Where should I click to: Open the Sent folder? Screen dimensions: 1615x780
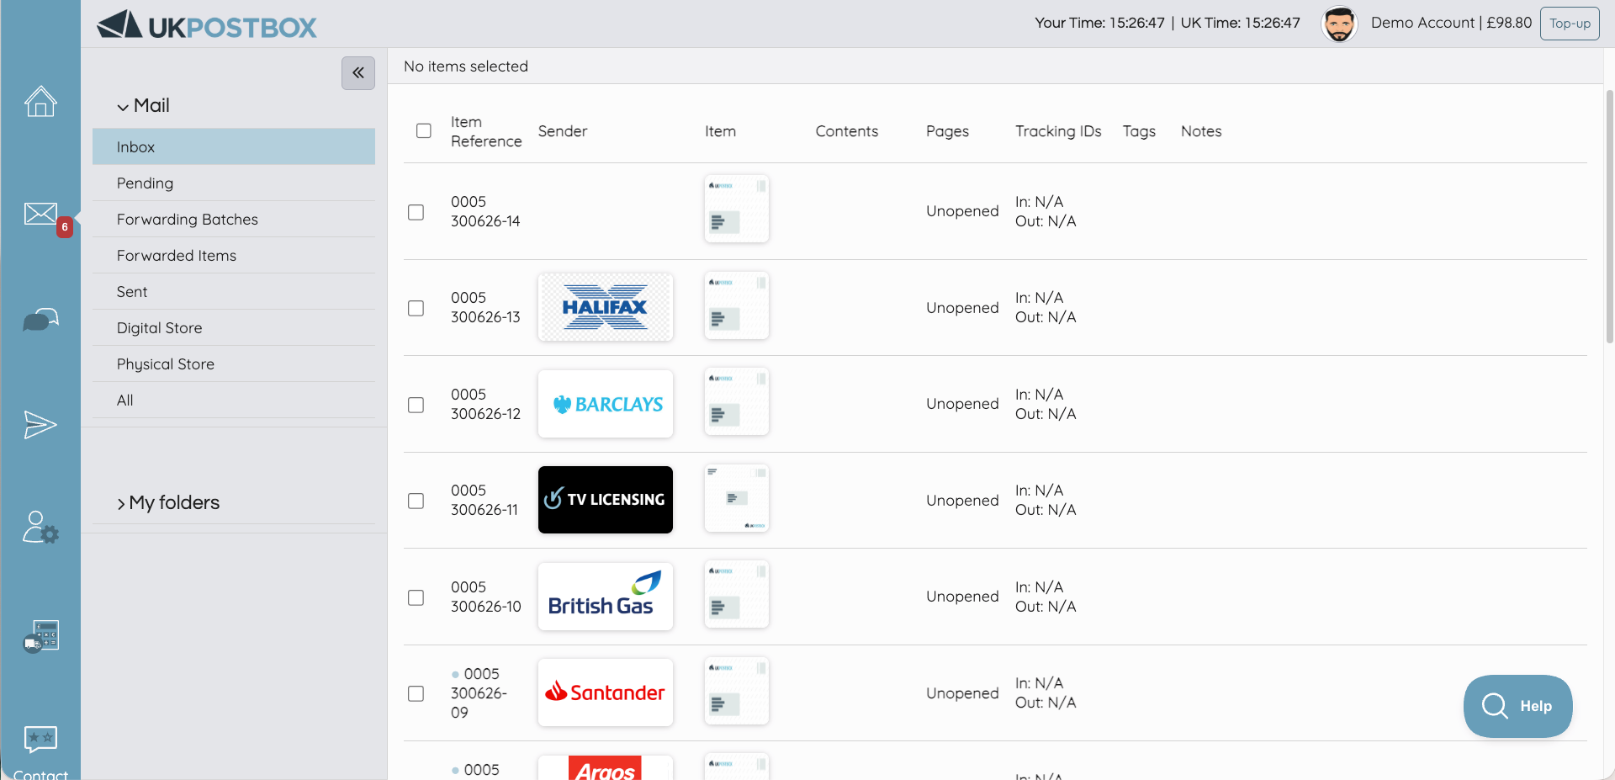point(234,292)
